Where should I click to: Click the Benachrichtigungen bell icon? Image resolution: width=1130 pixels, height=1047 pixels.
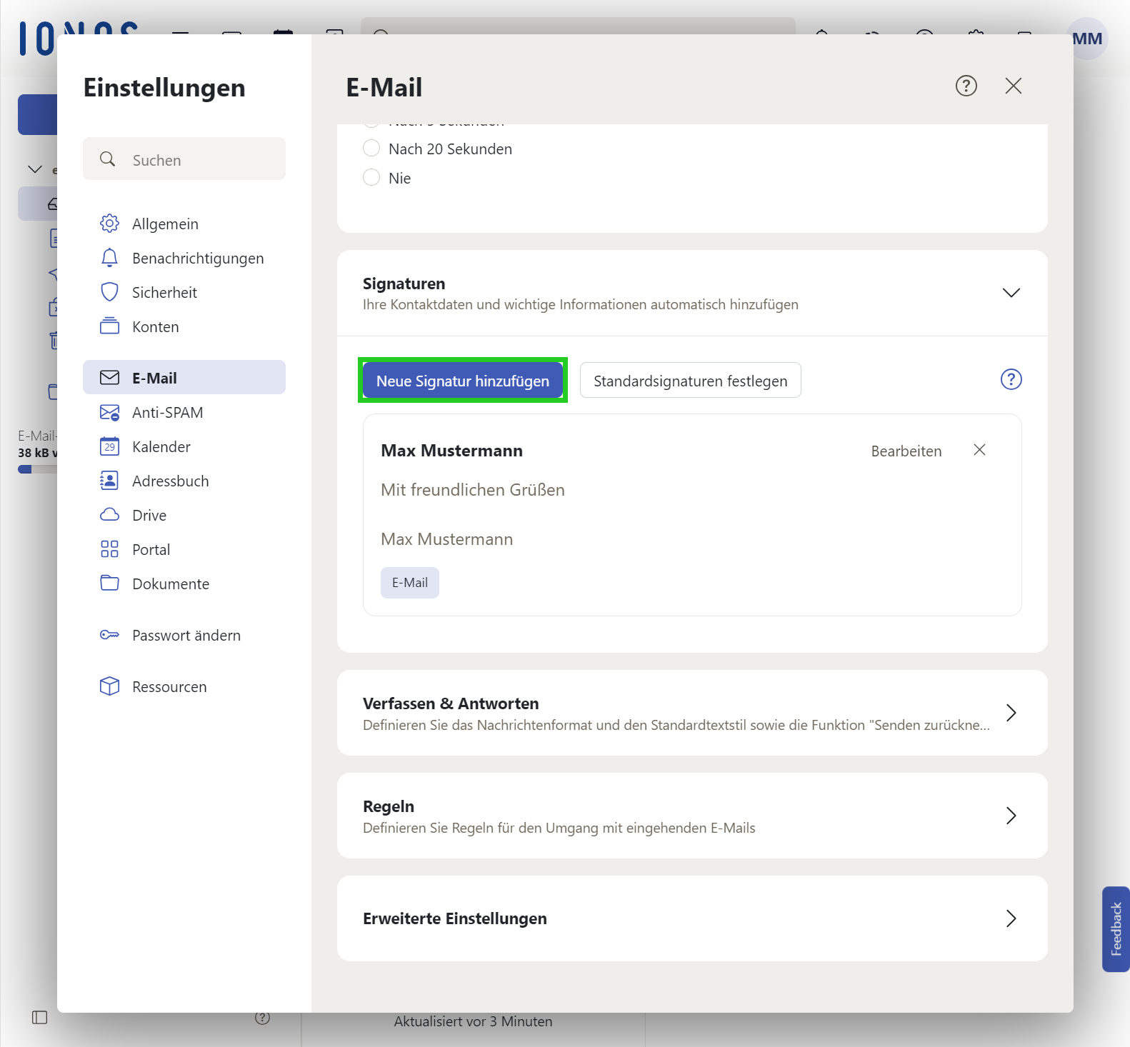(109, 258)
